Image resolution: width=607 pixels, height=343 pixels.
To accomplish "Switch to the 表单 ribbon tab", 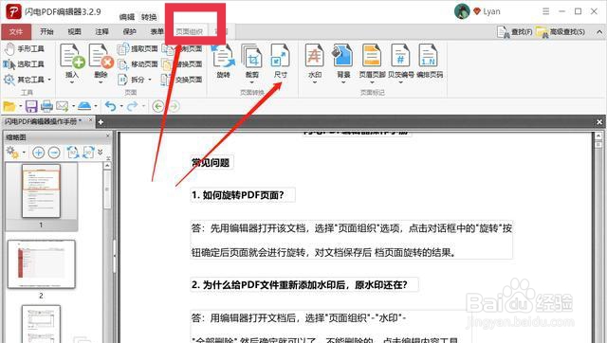I will (156, 31).
